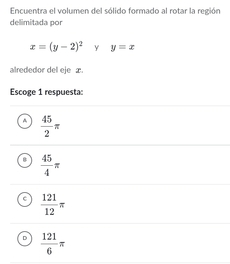The height and width of the screenshot is (264, 230).
Task: Select radio button for answer A
Action: coord(24,121)
